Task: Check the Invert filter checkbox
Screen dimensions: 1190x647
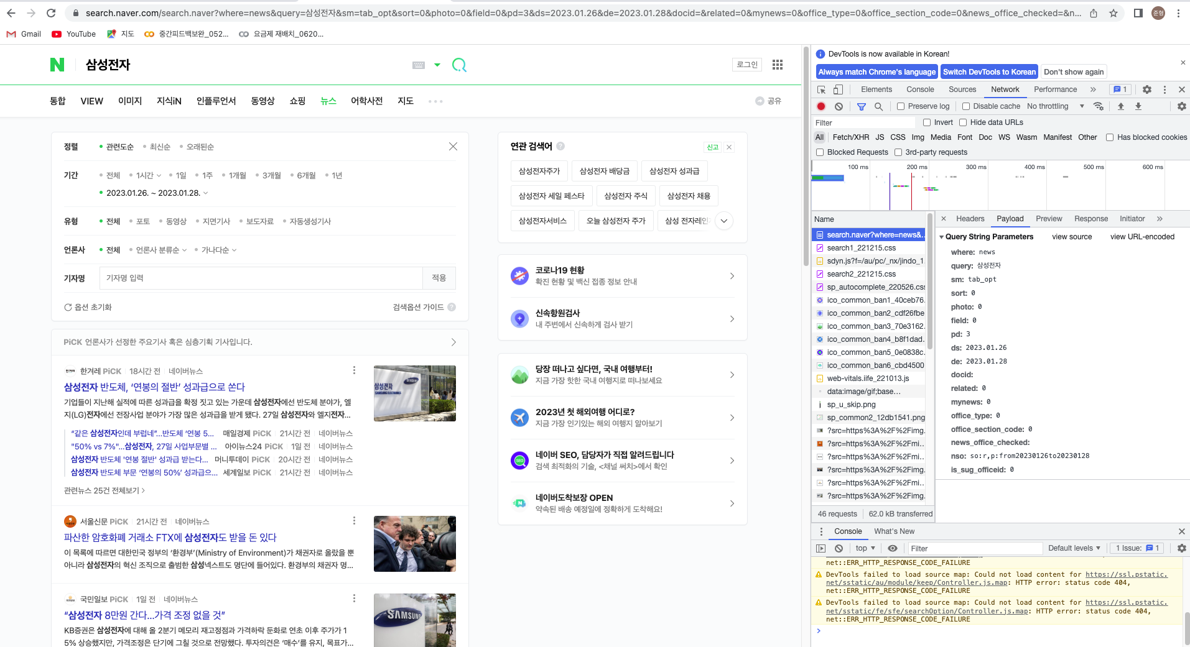Action: pyautogui.click(x=927, y=122)
